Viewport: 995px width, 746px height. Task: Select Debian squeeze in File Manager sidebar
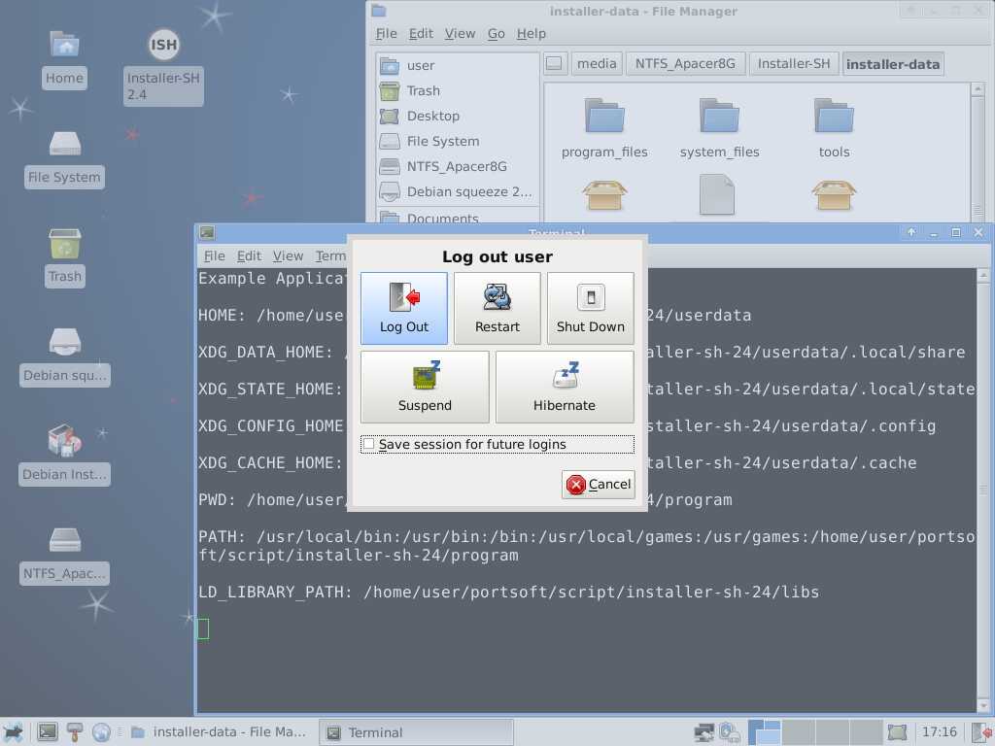[457, 191]
